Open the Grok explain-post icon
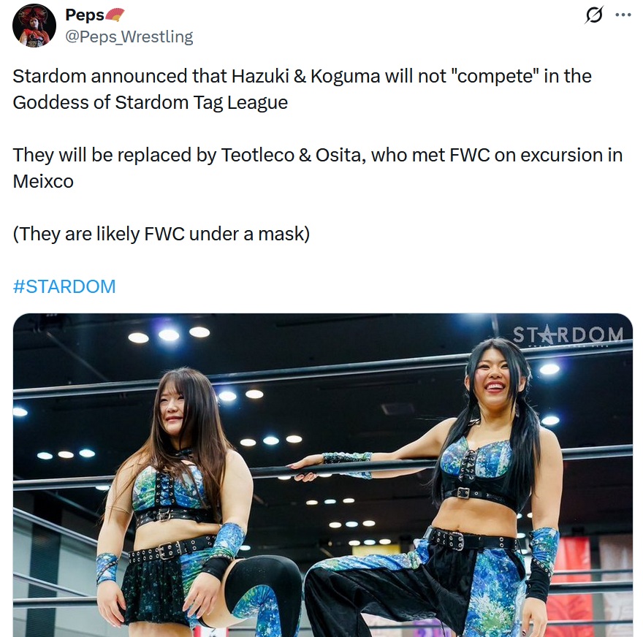 click(x=594, y=15)
